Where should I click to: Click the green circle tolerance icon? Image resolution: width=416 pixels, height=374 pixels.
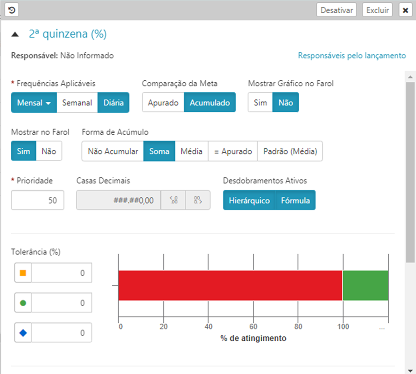tap(23, 303)
